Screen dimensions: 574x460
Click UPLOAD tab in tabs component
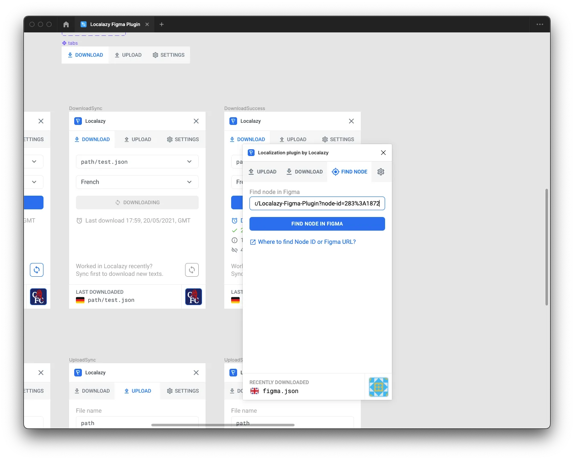(128, 55)
